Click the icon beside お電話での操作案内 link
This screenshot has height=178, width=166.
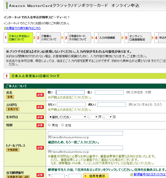pyautogui.click(x=5, y=28)
